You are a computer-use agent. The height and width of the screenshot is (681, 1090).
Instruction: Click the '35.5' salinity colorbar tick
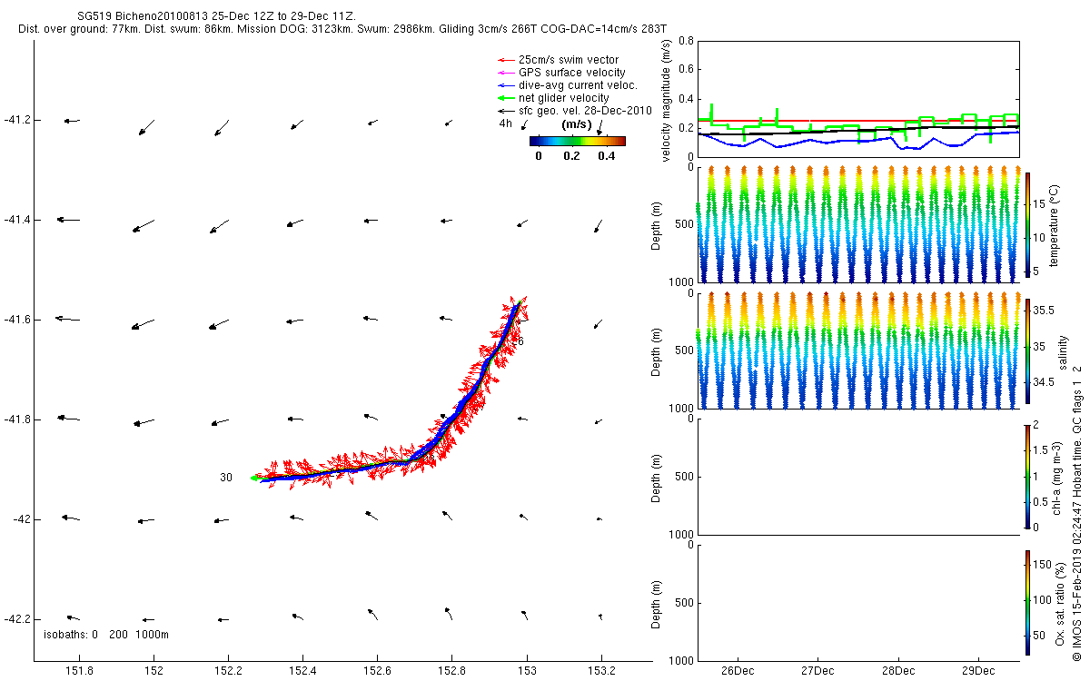click(x=1044, y=310)
